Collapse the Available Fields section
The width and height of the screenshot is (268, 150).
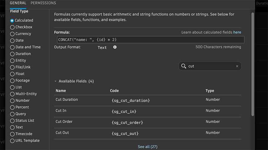(55, 81)
